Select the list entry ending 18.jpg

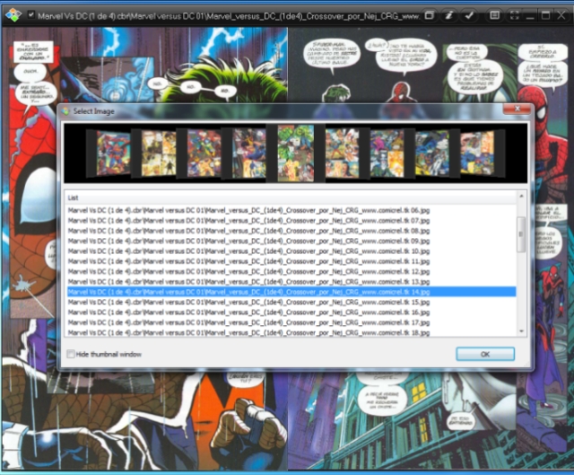click(x=291, y=332)
